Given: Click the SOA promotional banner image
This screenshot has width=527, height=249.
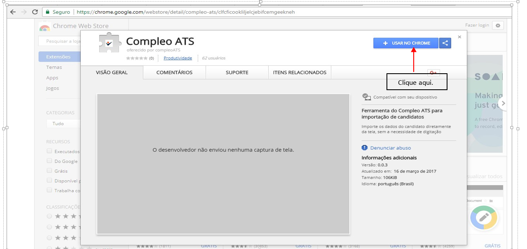Looking at the screenshot, I should [x=485, y=104].
